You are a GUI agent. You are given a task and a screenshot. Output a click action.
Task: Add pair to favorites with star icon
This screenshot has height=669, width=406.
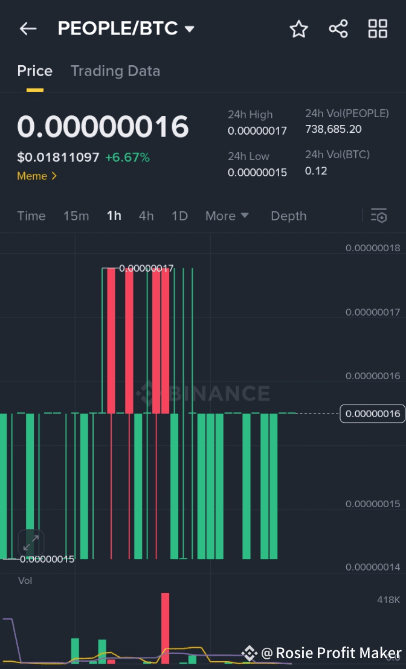(x=298, y=29)
